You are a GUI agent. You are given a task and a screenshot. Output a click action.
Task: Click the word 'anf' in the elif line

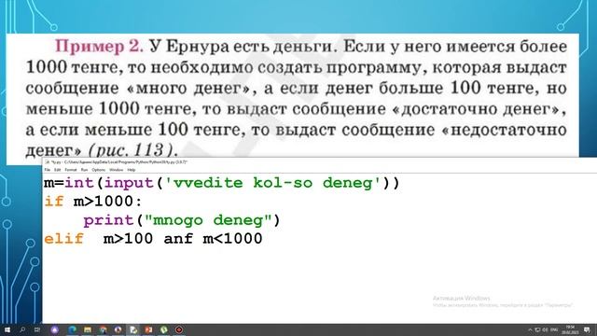(178, 239)
